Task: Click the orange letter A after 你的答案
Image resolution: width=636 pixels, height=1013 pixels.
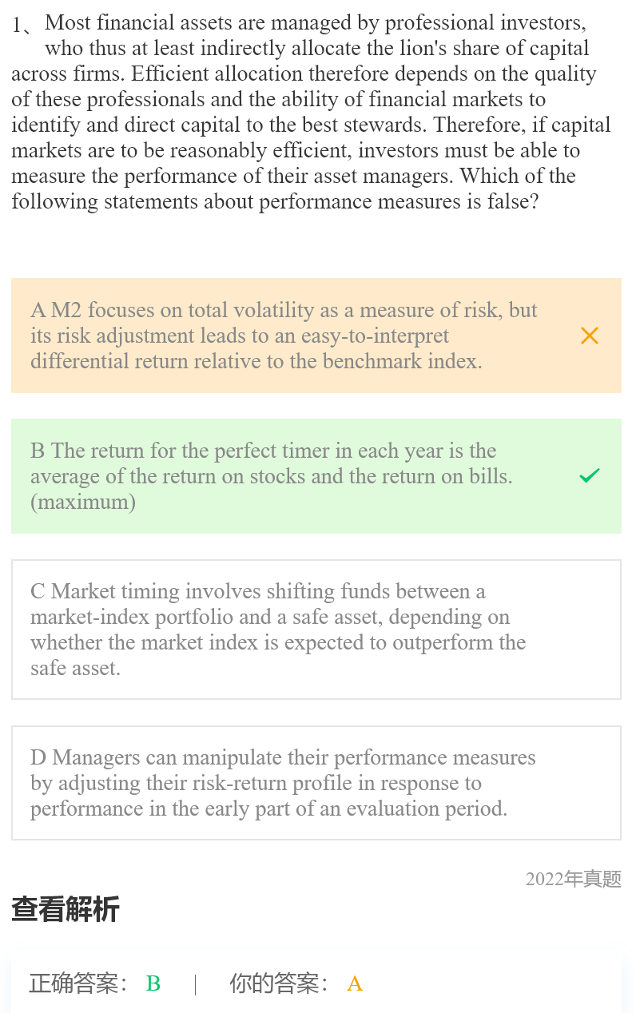Action: [355, 983]
